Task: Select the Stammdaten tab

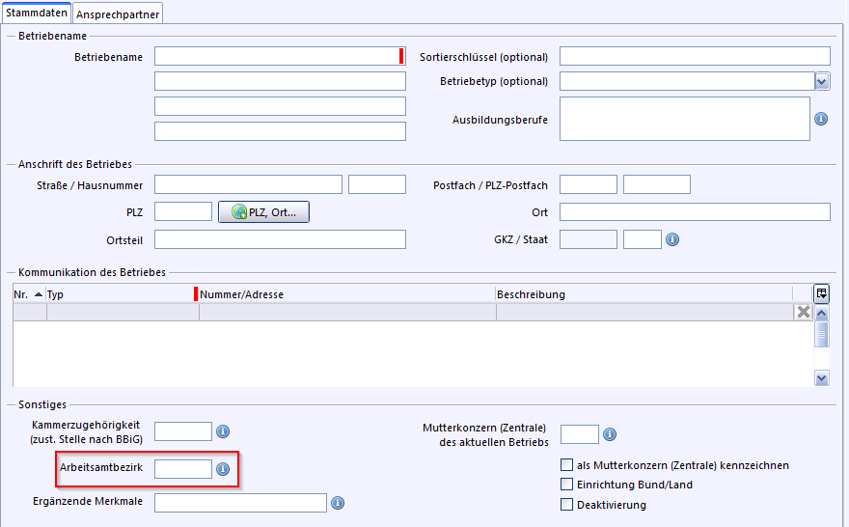Action: coord(36,13)
